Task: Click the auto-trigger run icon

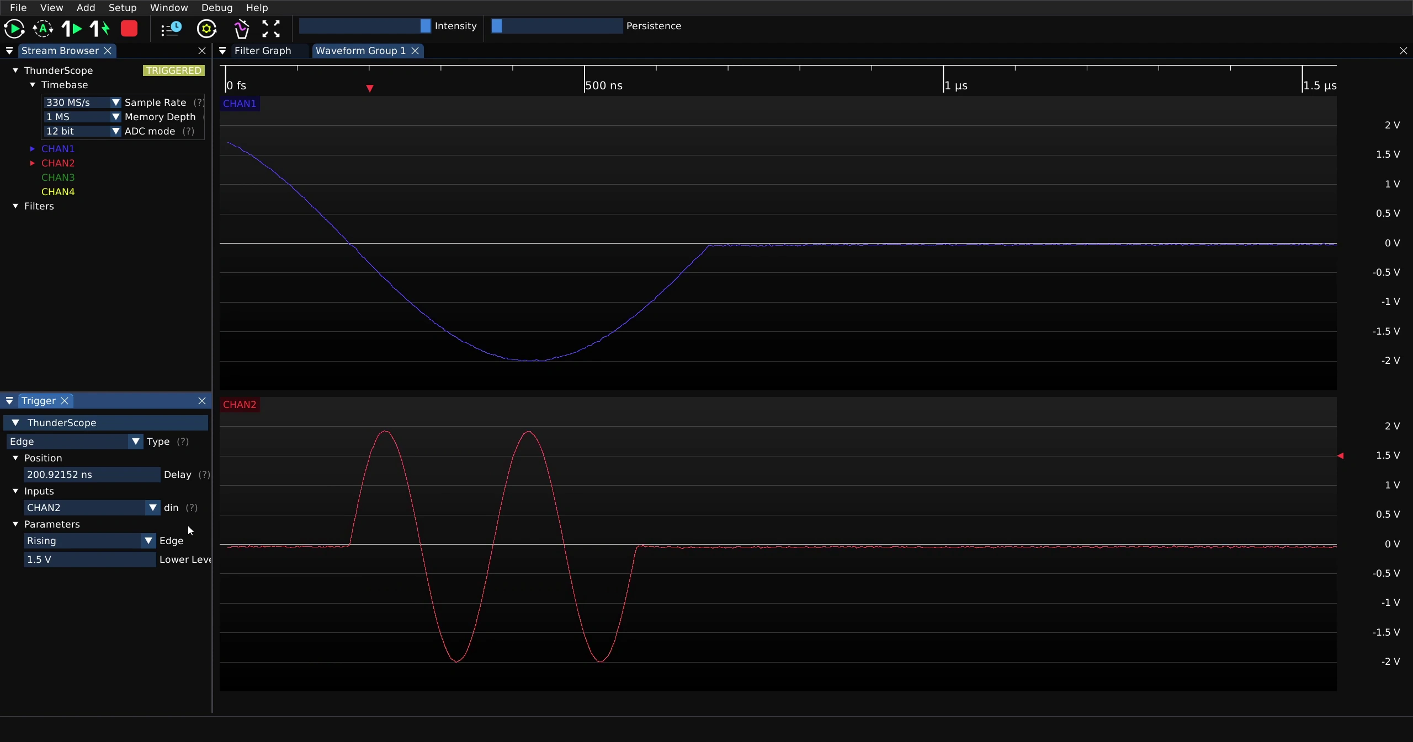Action: [x=43, y=29]
